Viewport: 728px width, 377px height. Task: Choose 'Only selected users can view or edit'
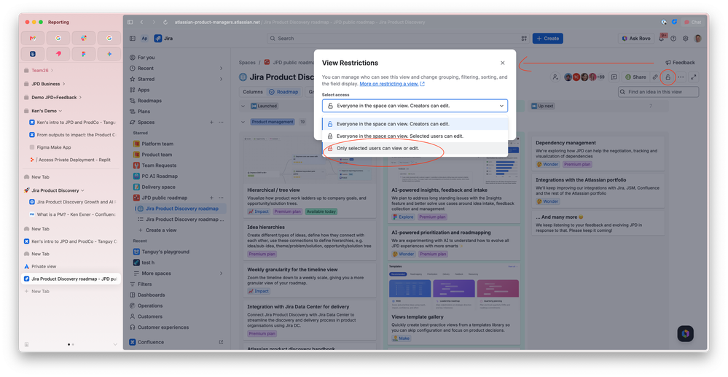(x=415, y=148)
